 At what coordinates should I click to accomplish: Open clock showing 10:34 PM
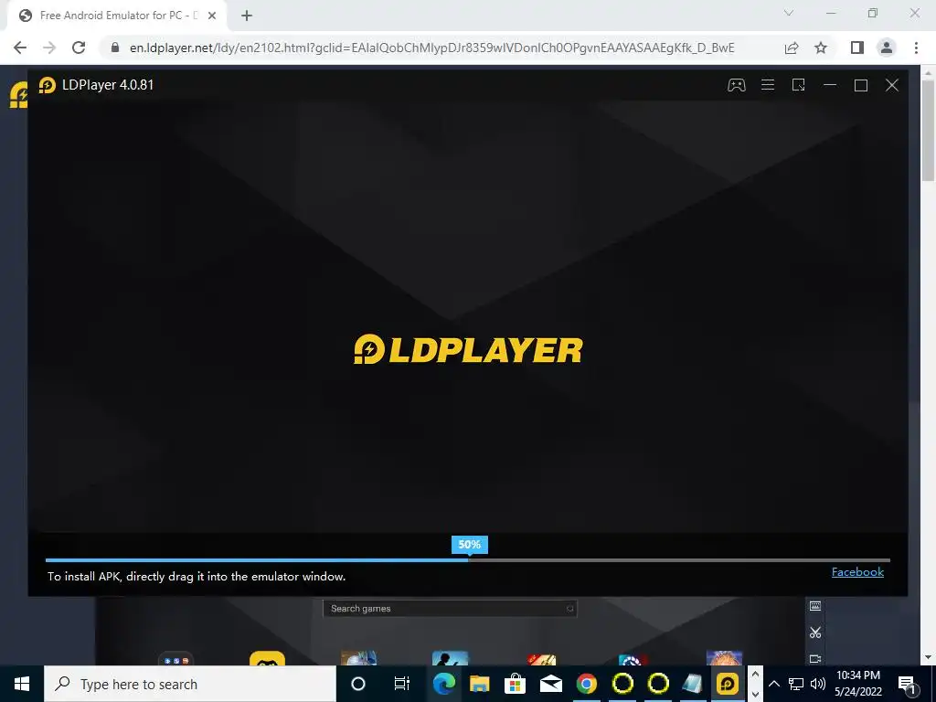tap(858, 684)
